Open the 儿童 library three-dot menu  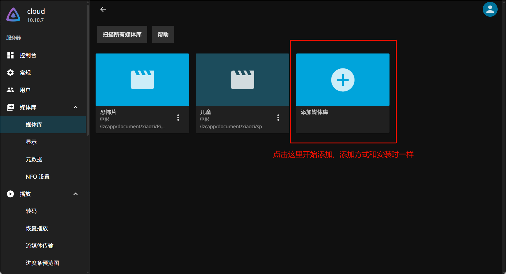(x=278, y=117)
